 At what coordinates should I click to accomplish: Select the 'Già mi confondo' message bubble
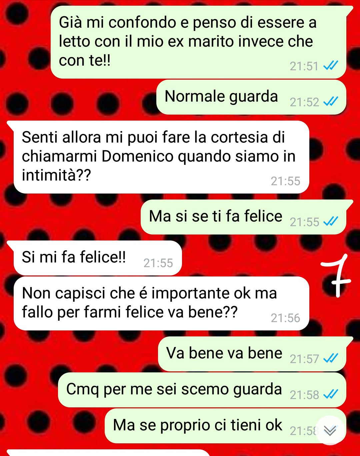(x=199, y=42)
